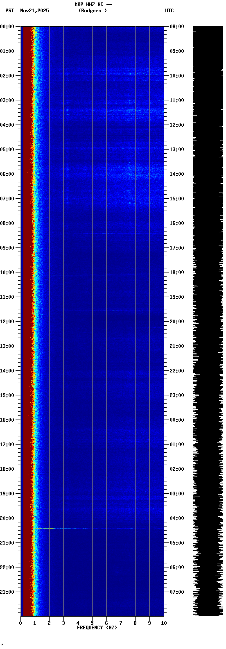Click the PST '00:00' time label
This screenshot has height=649, width=226.
pyautogui.click(x=7, y=27)
